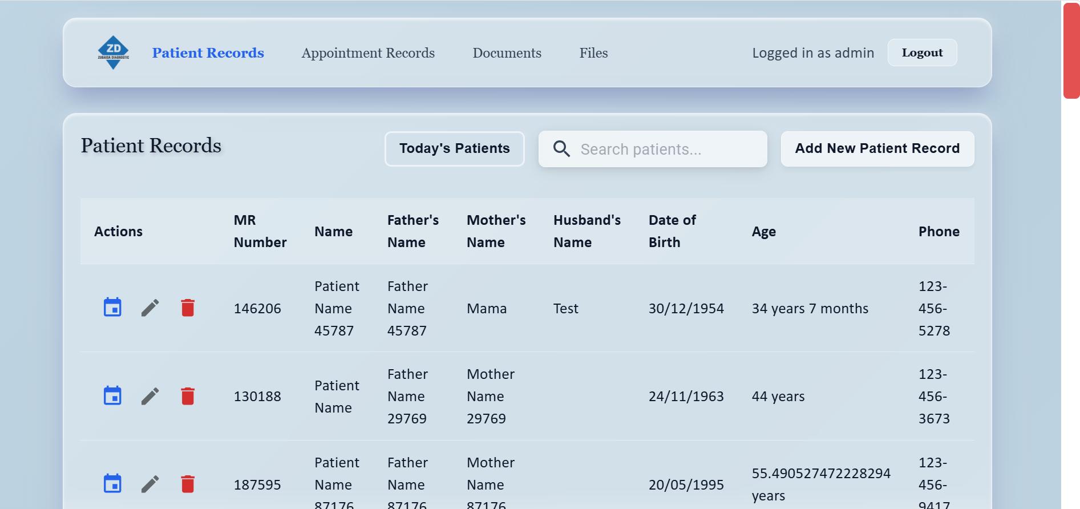
Task: Click husband's name 'Test' cell
Action: pyautogui.click(x=566, y=308)
